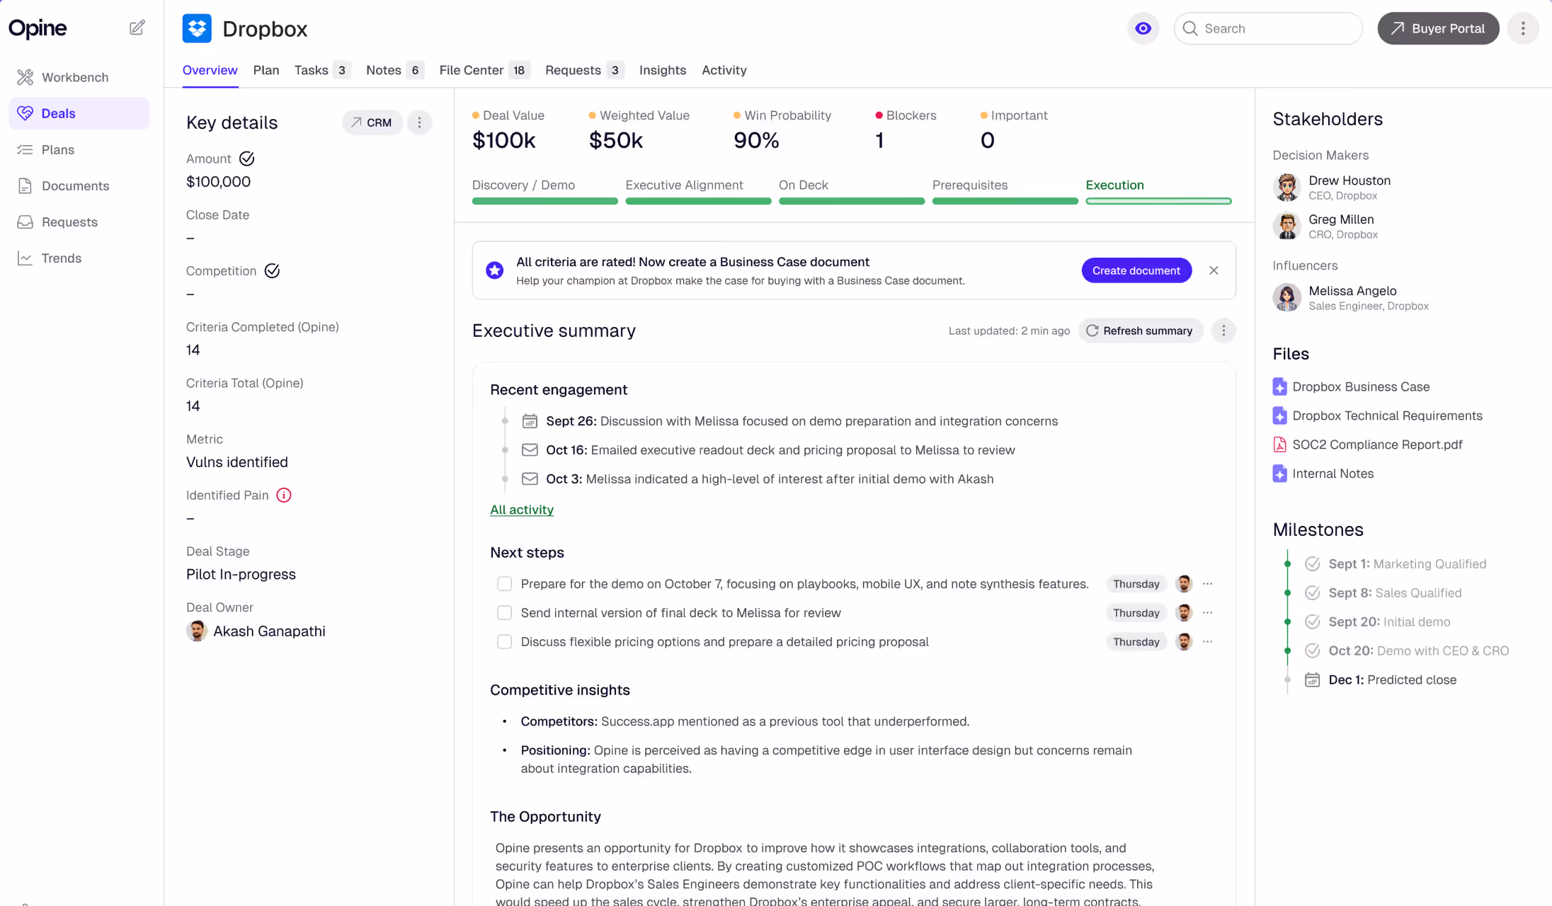
Task: Open ellipsis menu on 'Discuss flexible pricing' task
Action: [1208, 642]
